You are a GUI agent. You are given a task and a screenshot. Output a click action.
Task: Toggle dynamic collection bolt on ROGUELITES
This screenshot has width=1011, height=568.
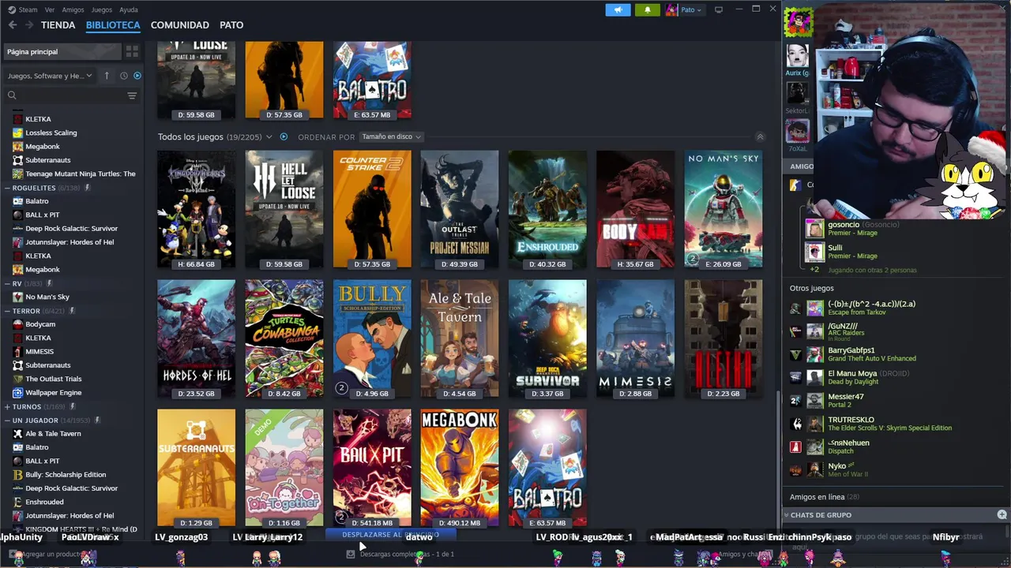[88, 188]
